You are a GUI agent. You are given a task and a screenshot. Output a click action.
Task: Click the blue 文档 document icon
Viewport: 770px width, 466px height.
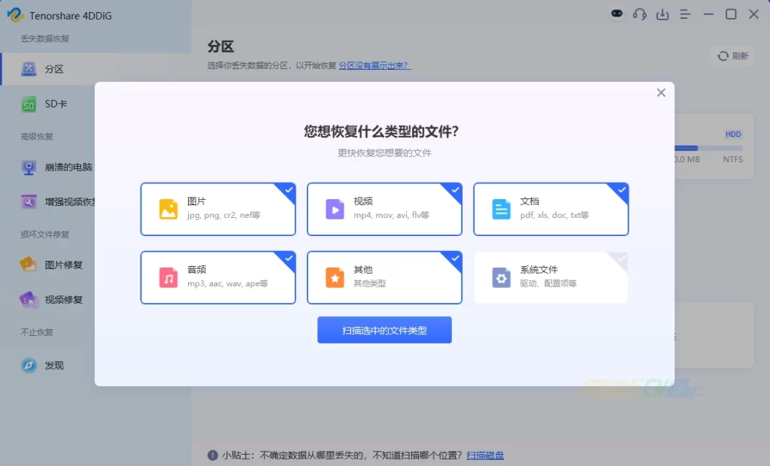[502, 209]
